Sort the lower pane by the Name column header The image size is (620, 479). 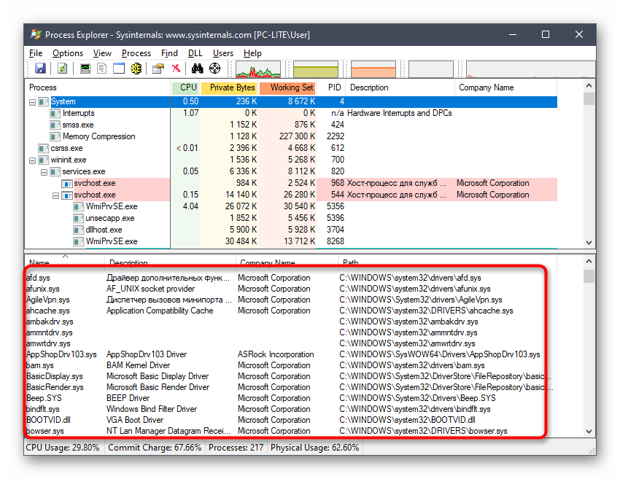[65, 261]
